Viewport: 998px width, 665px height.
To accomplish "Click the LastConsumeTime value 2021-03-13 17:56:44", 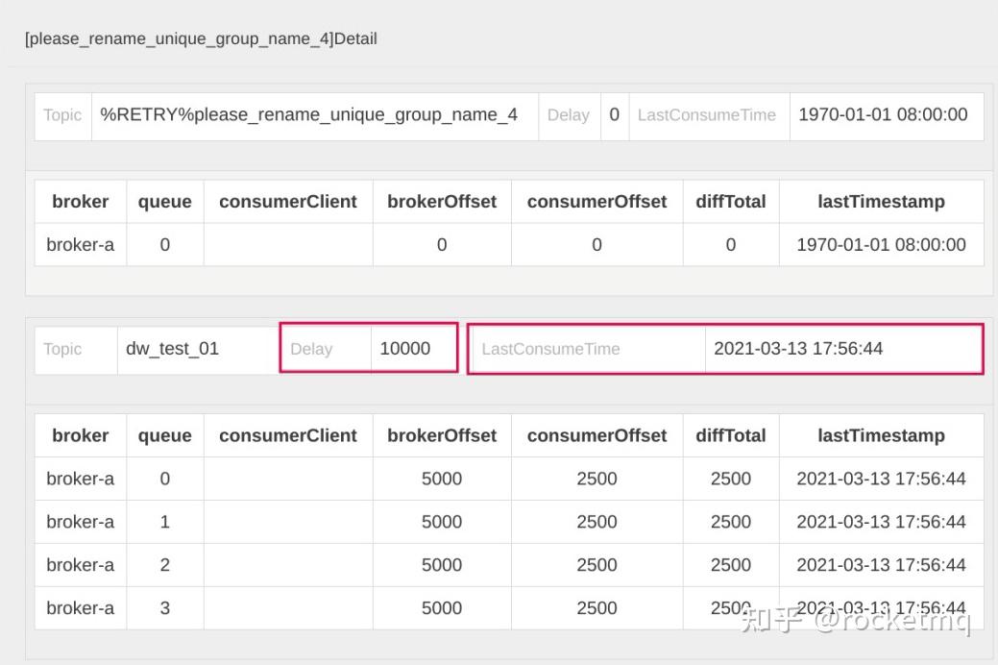I will pos(798,349).
